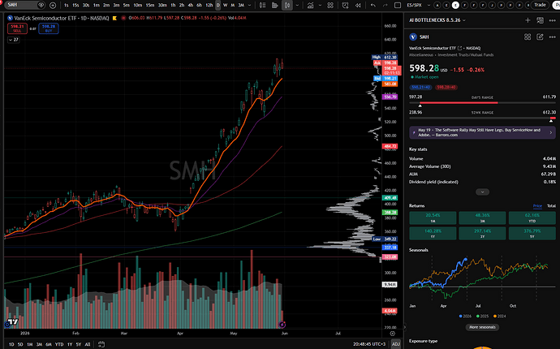560x349 pixels.
Task: Choose the YTD range at bottom
Action: (59, 344)
